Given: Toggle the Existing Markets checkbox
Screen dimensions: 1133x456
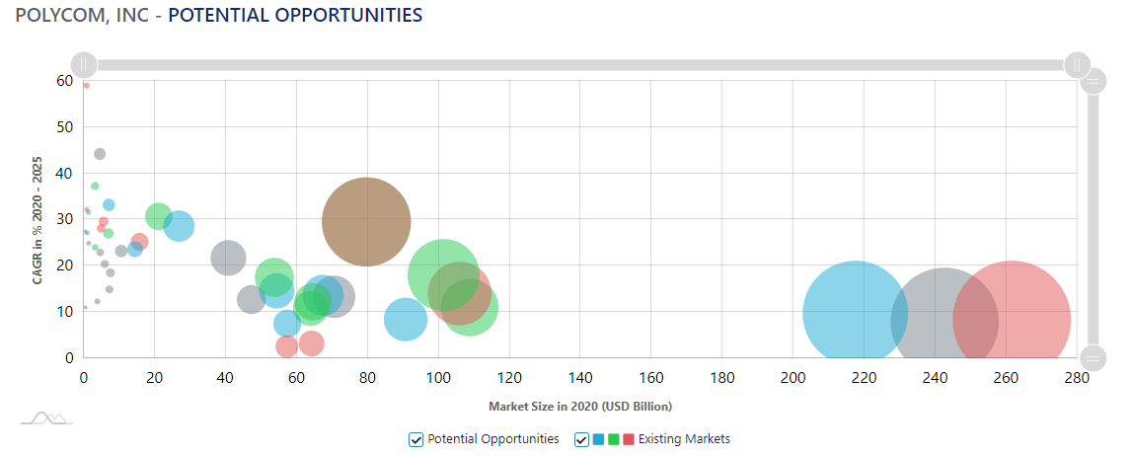Looking at the screenshot, I should coord(581,439).
